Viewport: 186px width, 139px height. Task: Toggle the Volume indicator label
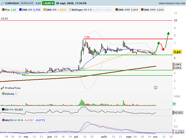tap(9, 94)
